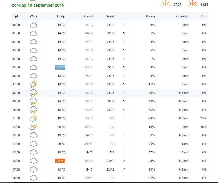The width and height of the screenshot is (218, 183).
Task: Click the south wind arrow at 11:00
Action: tap(124, 118)
